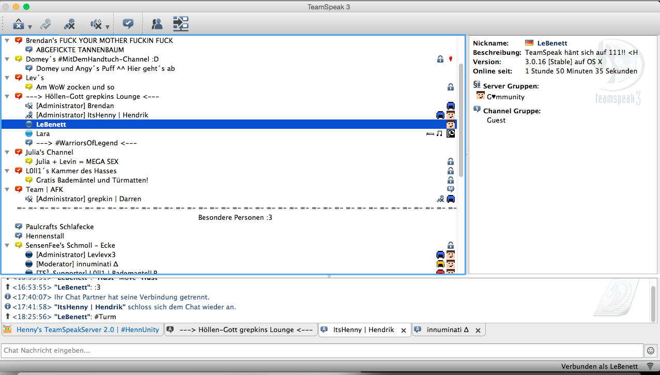The height and width of the screenshot is (375, 660).
Task: Select user ItsHenny | Hendrik in tree
Action: point(92,115)
